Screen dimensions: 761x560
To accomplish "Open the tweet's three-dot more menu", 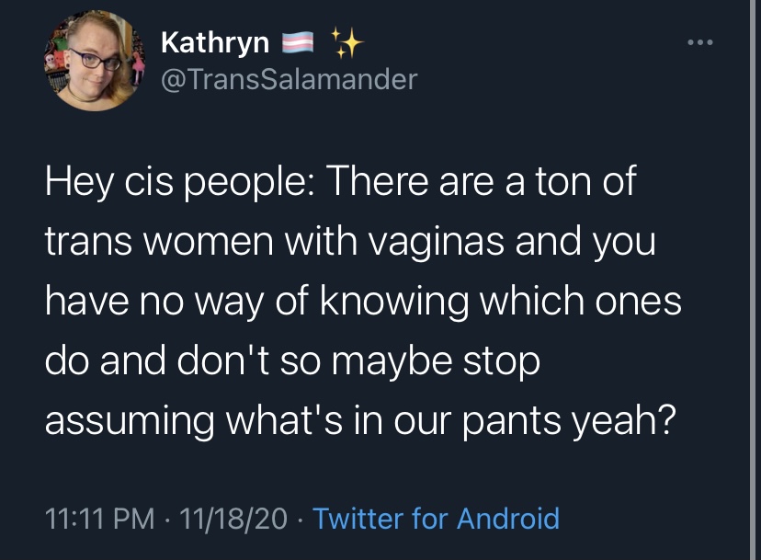I will coord(700,42).
